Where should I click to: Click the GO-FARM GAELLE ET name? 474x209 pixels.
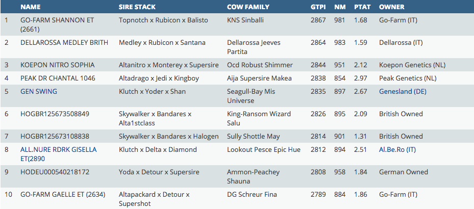click(x=62, y=195)
